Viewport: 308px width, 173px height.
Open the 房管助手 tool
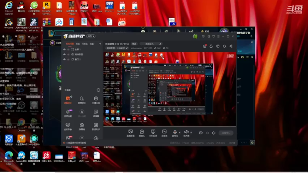tap(82, 100)
